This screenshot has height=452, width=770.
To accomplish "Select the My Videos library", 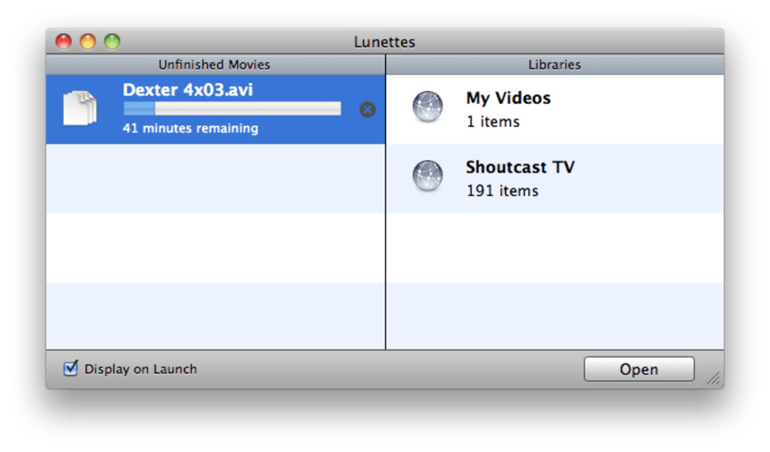I will (508, 98).
